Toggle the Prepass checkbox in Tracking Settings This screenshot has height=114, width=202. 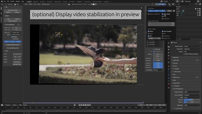click(x=12, y=37)
